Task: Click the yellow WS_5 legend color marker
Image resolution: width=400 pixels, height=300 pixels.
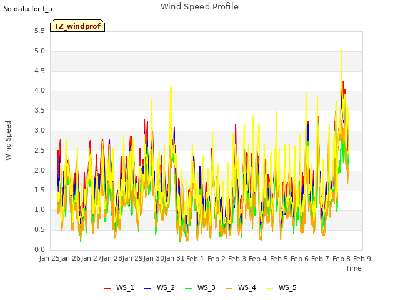Action: coord(269,289)
